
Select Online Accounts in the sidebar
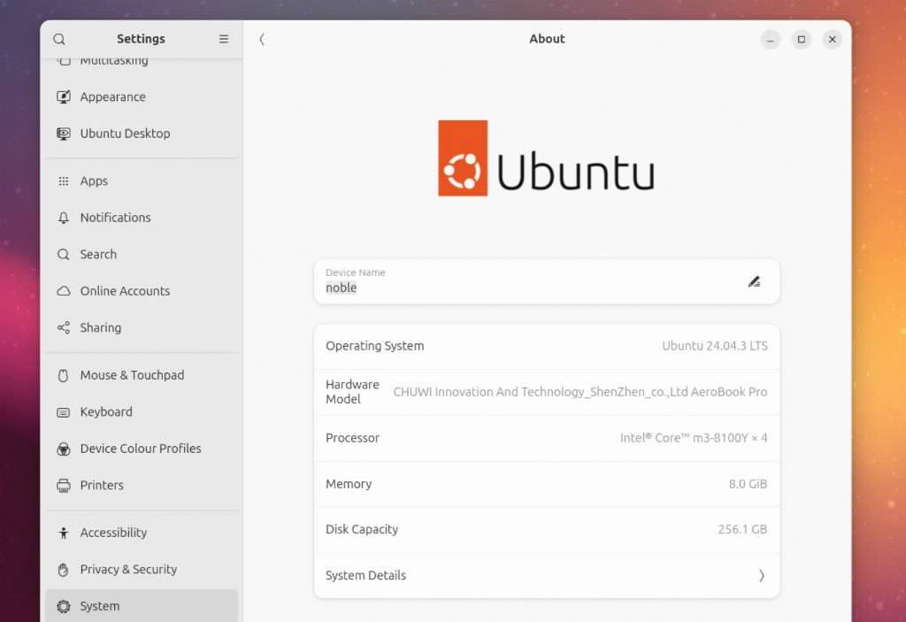pos(142,291)
